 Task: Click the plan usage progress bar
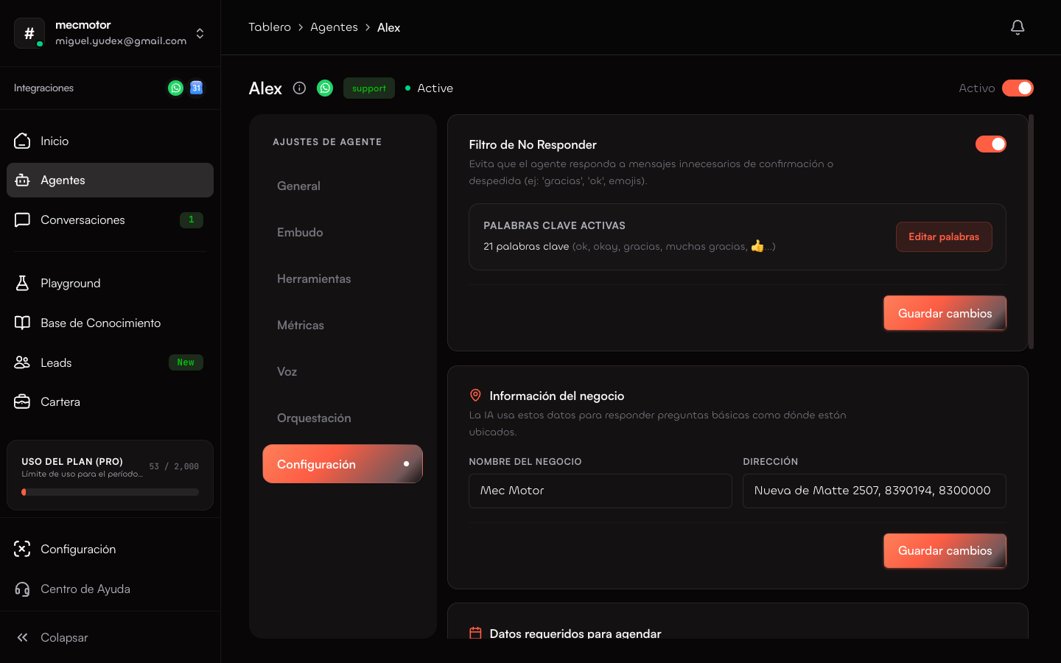click(110, 492)
